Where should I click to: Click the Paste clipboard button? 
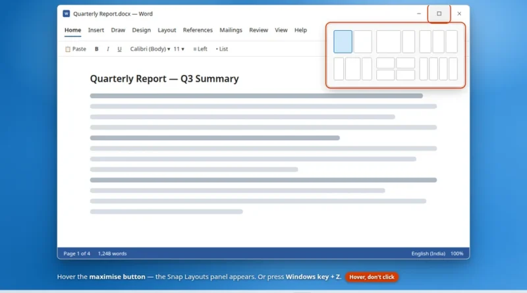(x=76, y=49)
